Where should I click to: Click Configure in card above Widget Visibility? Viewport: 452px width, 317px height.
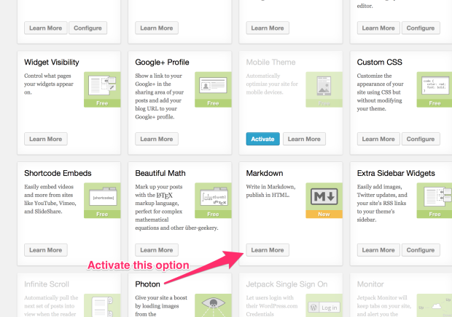(x=87, y=28)
